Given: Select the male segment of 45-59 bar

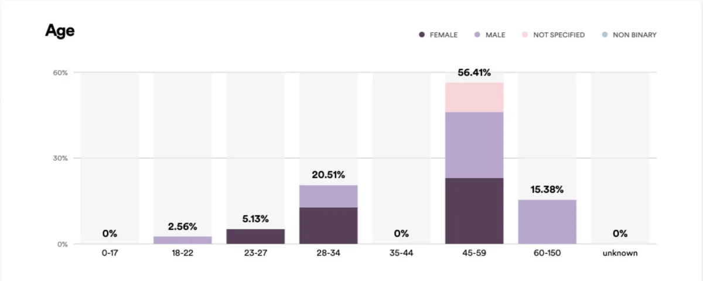Looking at the screenshot, I should [x=474, y=145].
